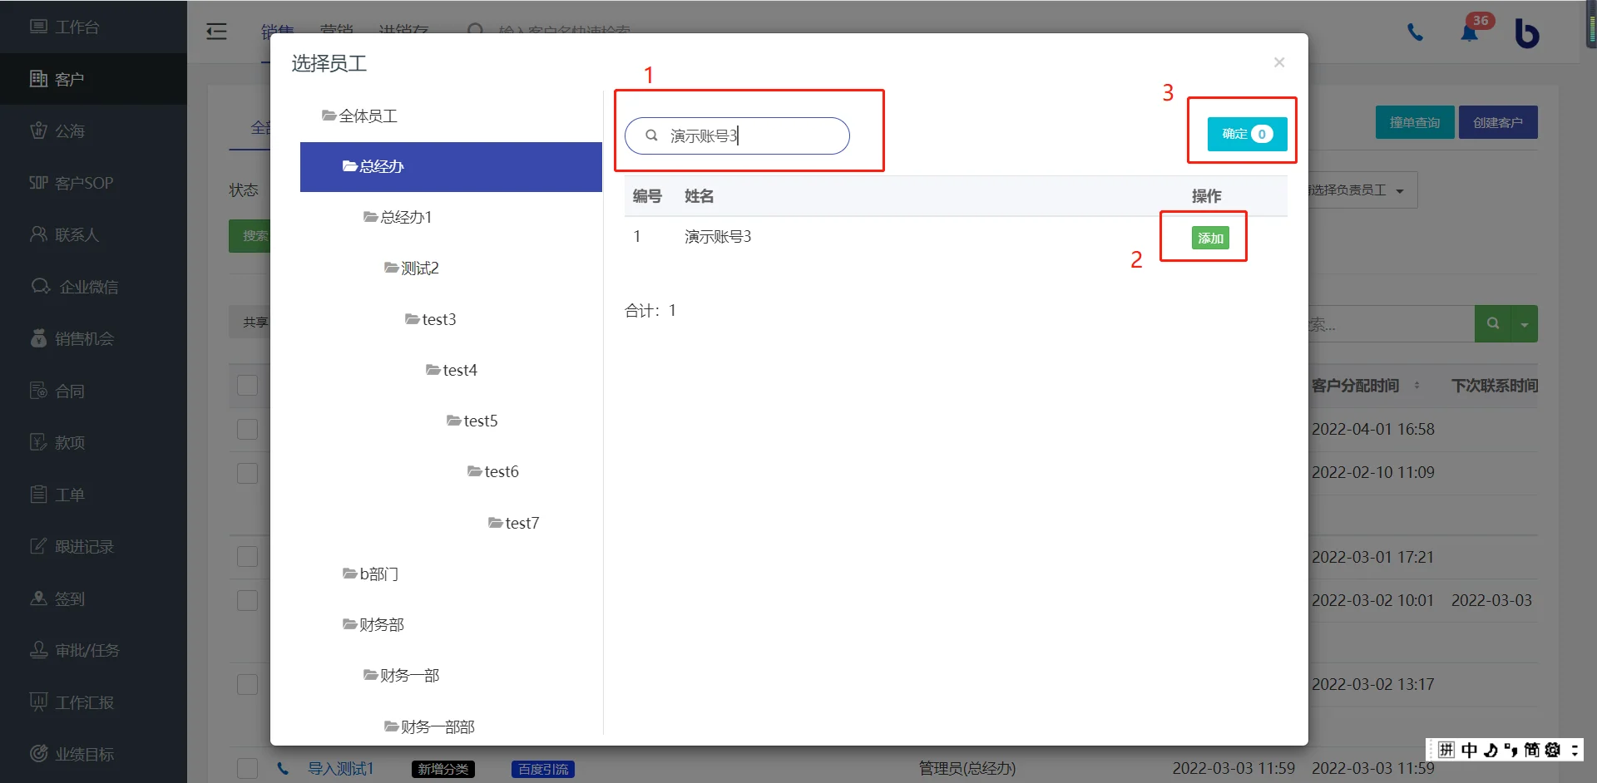This screenshot has width=1597, height=783.
Task: Open 企业微信 sidebar item
Action: tap(93, 287)
